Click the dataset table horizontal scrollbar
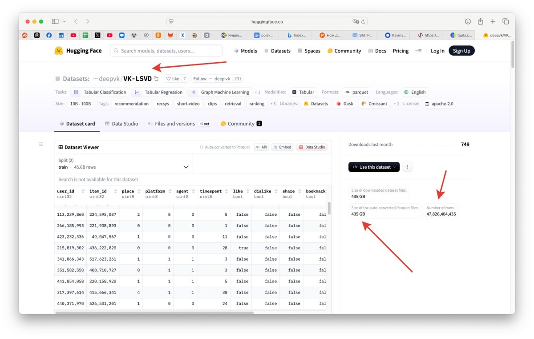The width and height of the screenshot is (534, 339). [154, 312]
